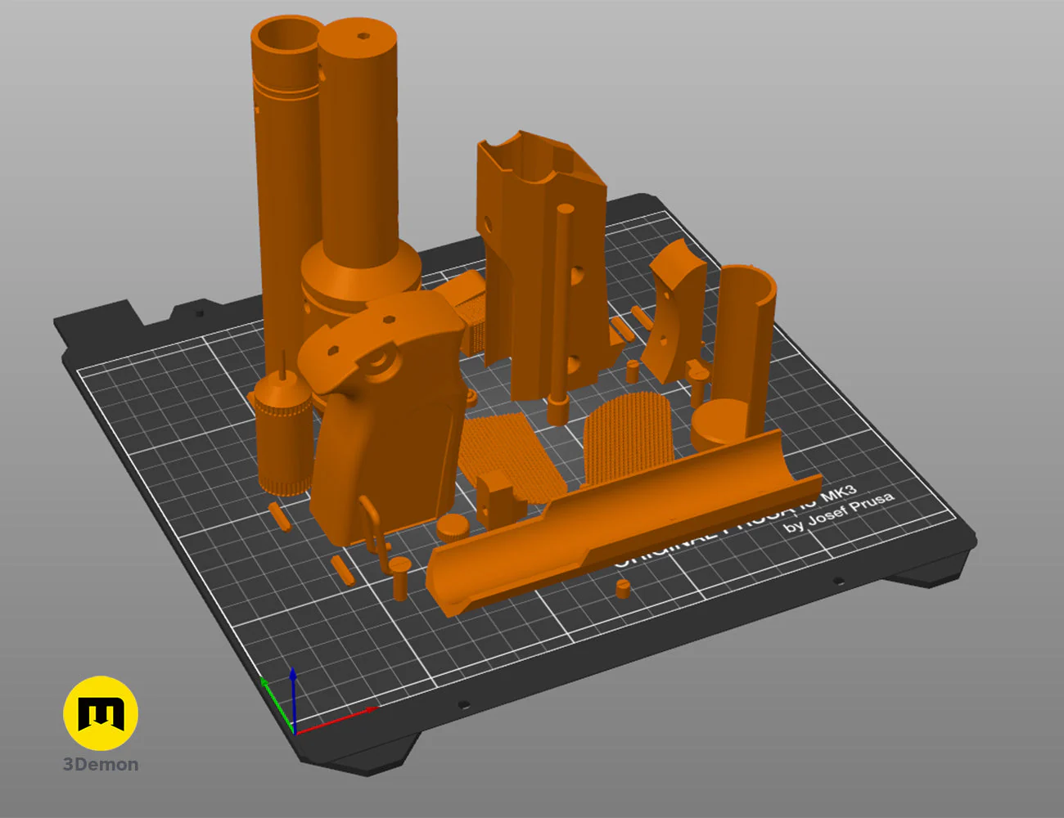This screenshot has height=818, width=1064.
Task: Click the 3Demon text label
Action: tap(101, 765)
